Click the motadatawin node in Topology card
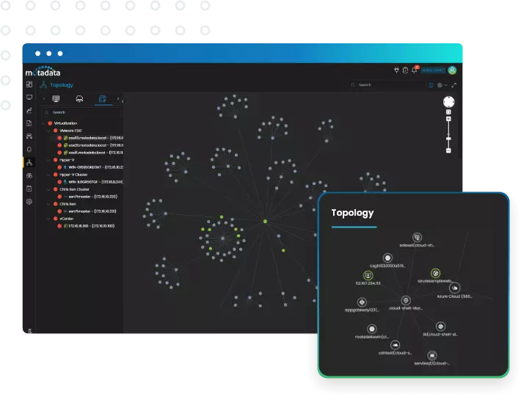 [372, 329]
